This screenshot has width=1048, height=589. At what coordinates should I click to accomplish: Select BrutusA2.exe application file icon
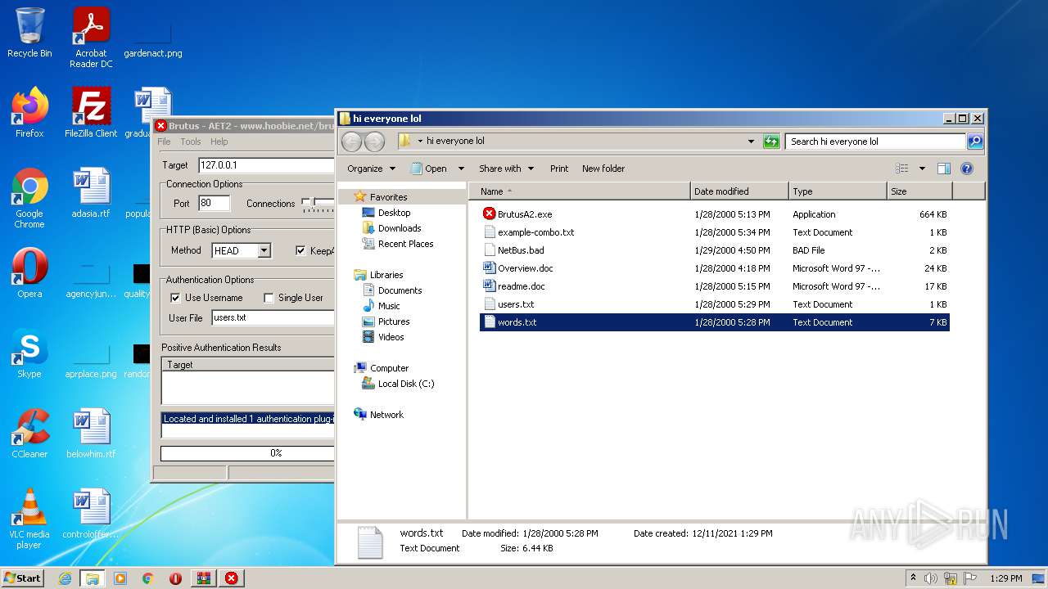(x=490, y=214)
